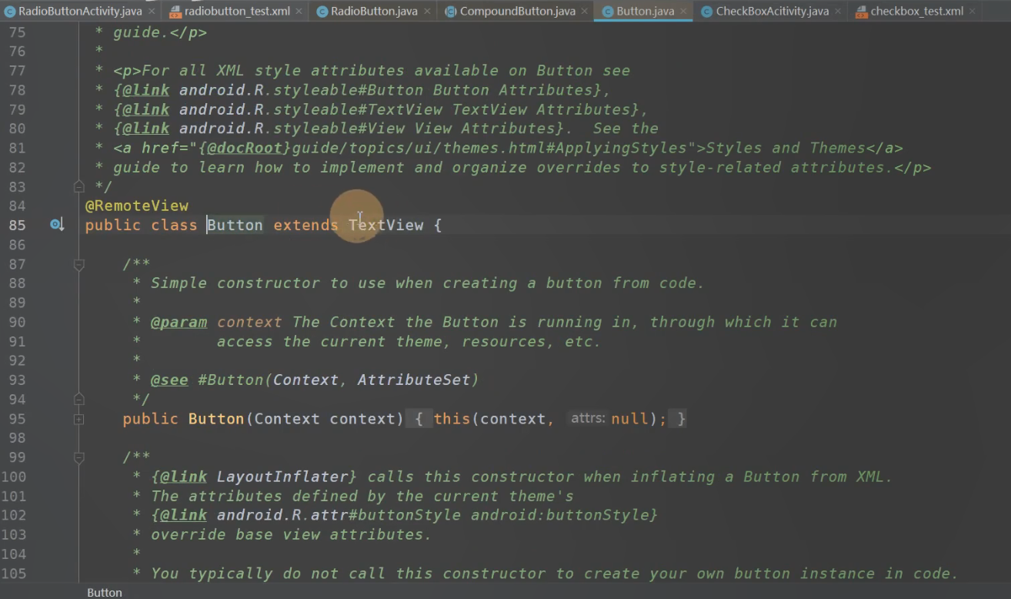The height and width of the screenshot is (599, 1011).
Task: Click the subclasses gutter icon on line 85
Action: [57, 225]
